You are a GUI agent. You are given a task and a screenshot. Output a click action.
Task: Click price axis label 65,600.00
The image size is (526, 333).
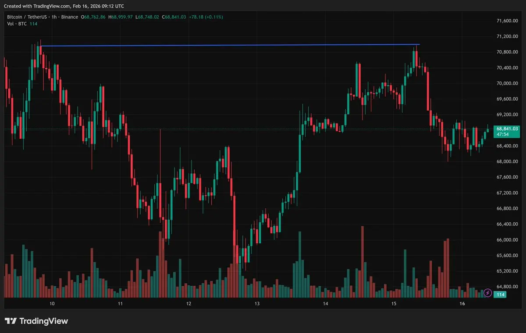(508, 256)
